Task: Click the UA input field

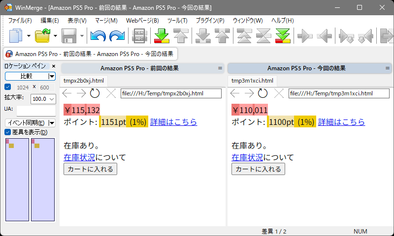Action: pos(36,111)
